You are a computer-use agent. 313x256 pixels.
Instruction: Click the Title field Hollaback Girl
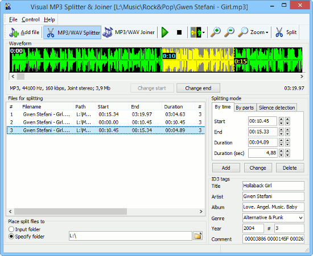(x=273, y=186)
